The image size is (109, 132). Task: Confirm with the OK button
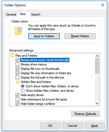click(50, 126)
